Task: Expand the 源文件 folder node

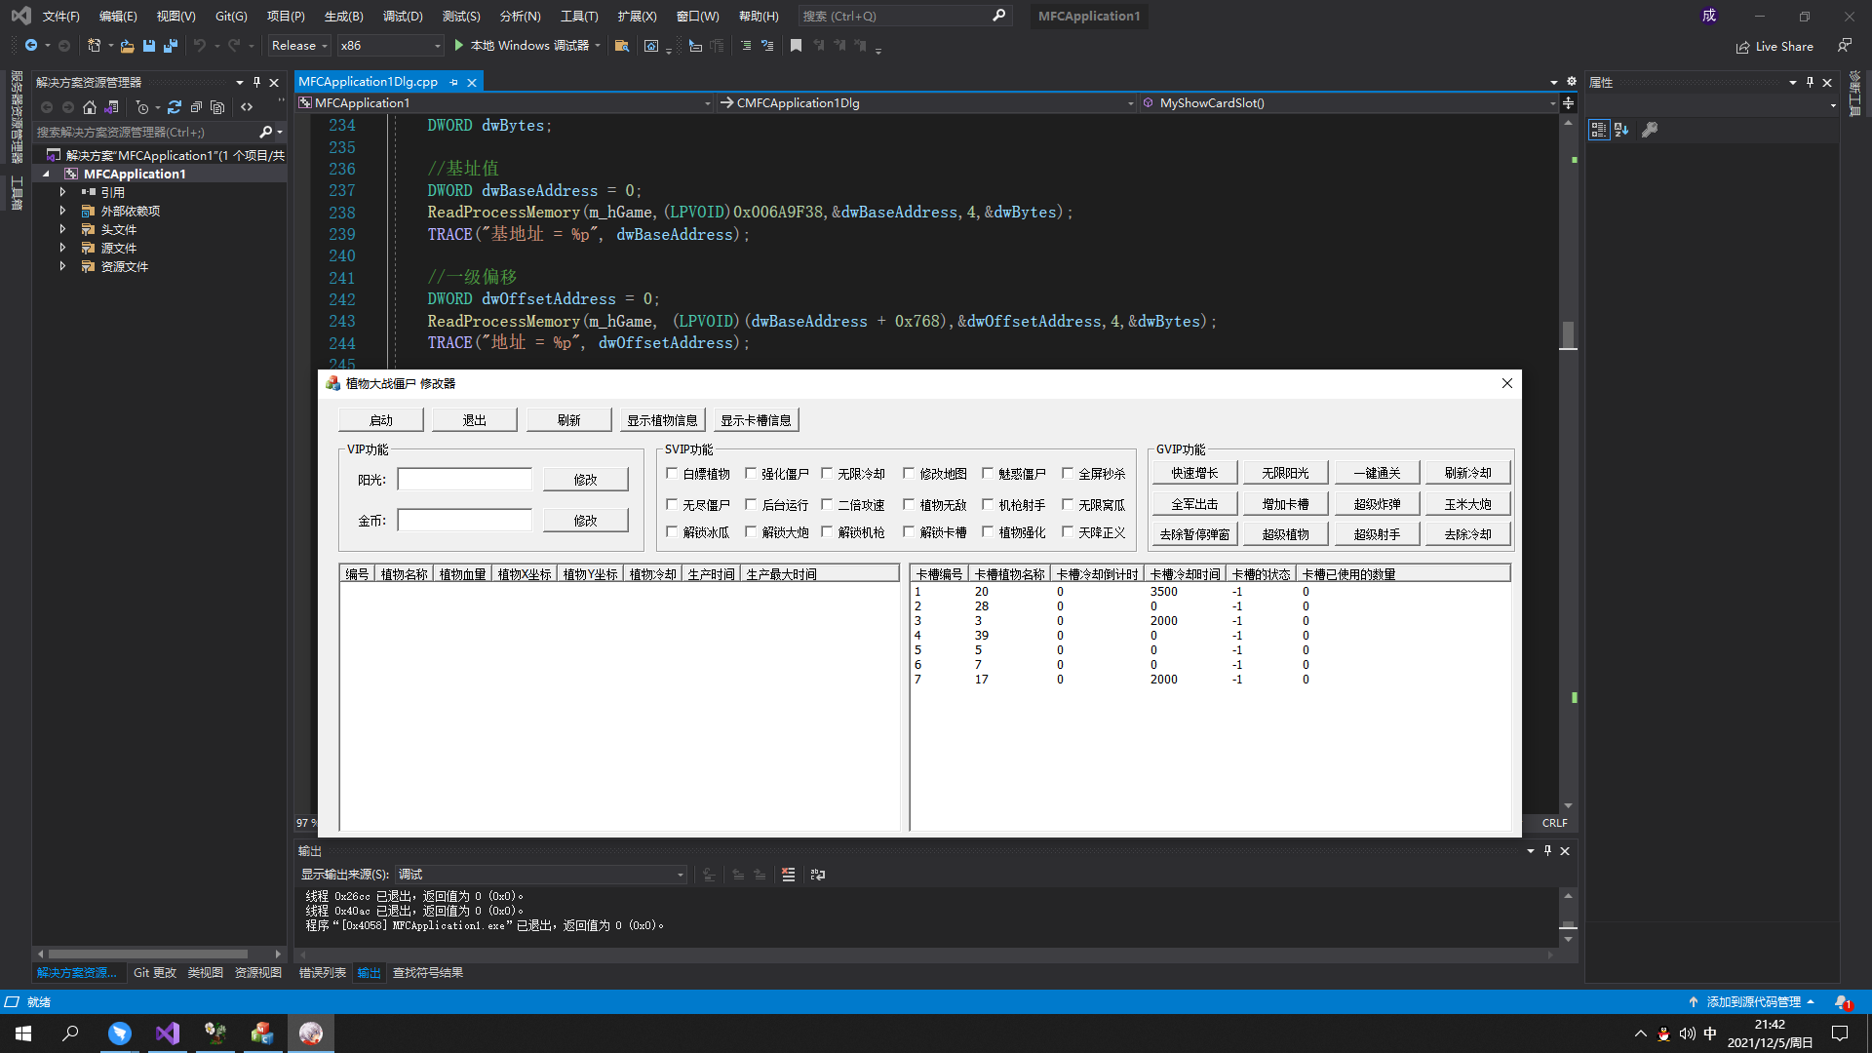Action: [x=62, y=249]
